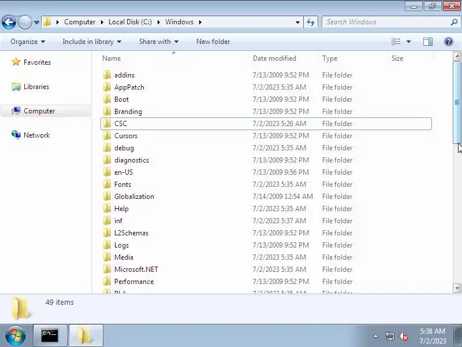Viewport: 462px width, 347px height.
Task: Select the Logs folder name
Action: point(121,245)
